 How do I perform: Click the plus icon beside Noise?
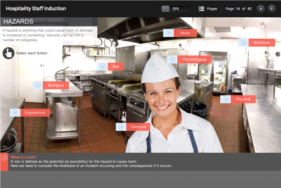point(169,33)
